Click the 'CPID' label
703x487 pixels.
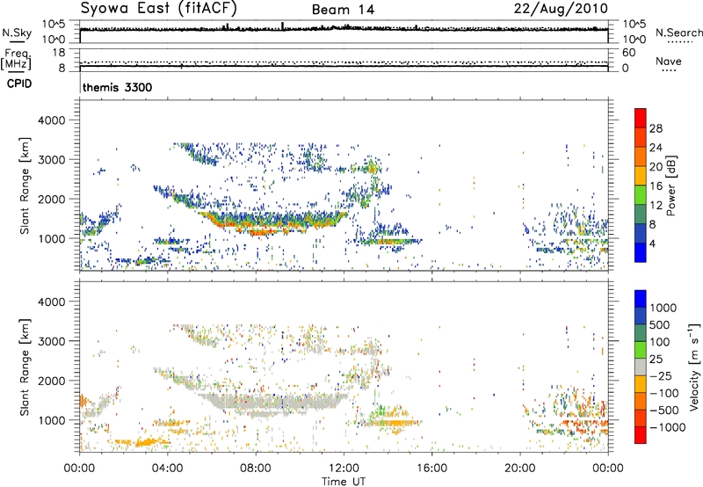(x=19, y=84)
